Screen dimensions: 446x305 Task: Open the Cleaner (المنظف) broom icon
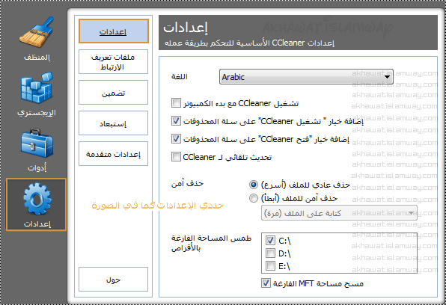click(37, 32)
